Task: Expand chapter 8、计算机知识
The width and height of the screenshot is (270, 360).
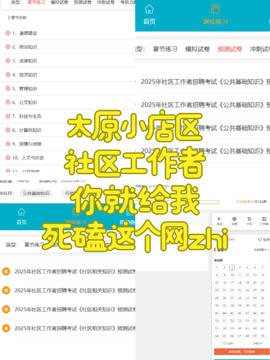Action: pos(7,130)
